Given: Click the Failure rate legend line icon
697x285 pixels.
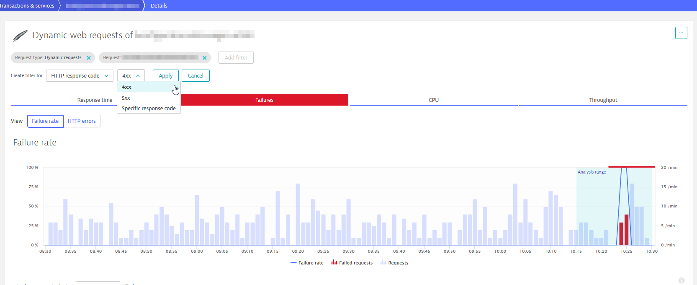Looking at the screenshot, I should point(293,263).
